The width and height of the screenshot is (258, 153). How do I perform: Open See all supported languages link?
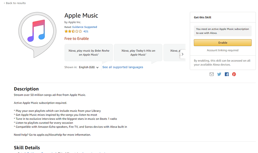click(123, 67)
